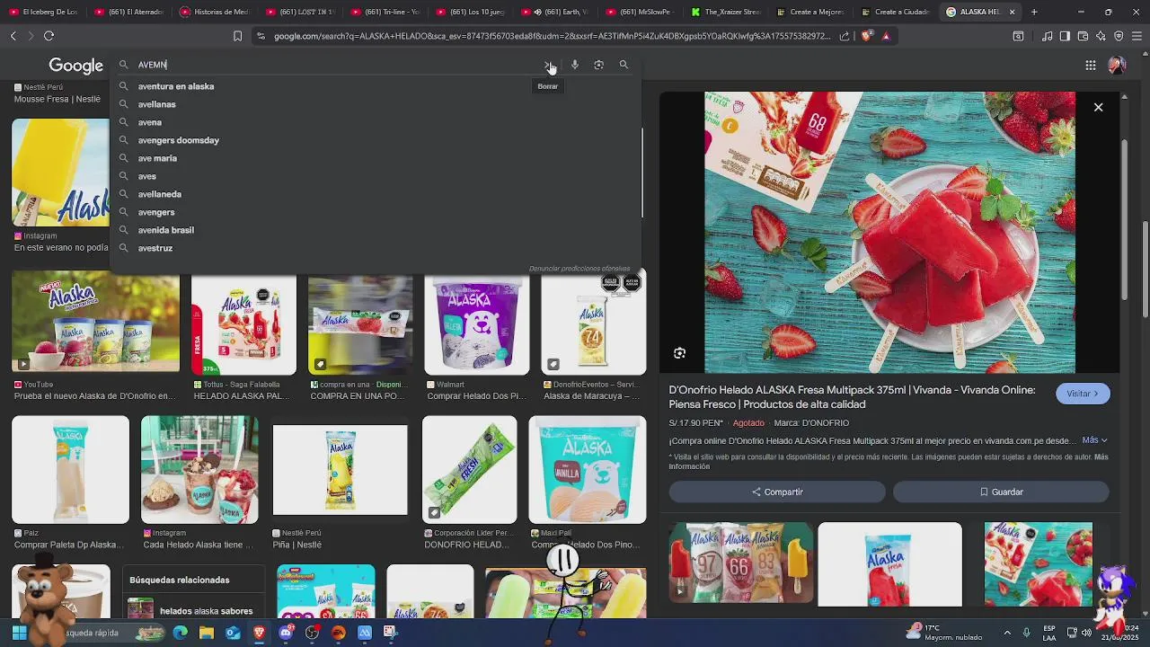This screenshot has height=647, width=1150.
Task: Submit search with the magnifying glass icon
Action: (x=624, y=65)
